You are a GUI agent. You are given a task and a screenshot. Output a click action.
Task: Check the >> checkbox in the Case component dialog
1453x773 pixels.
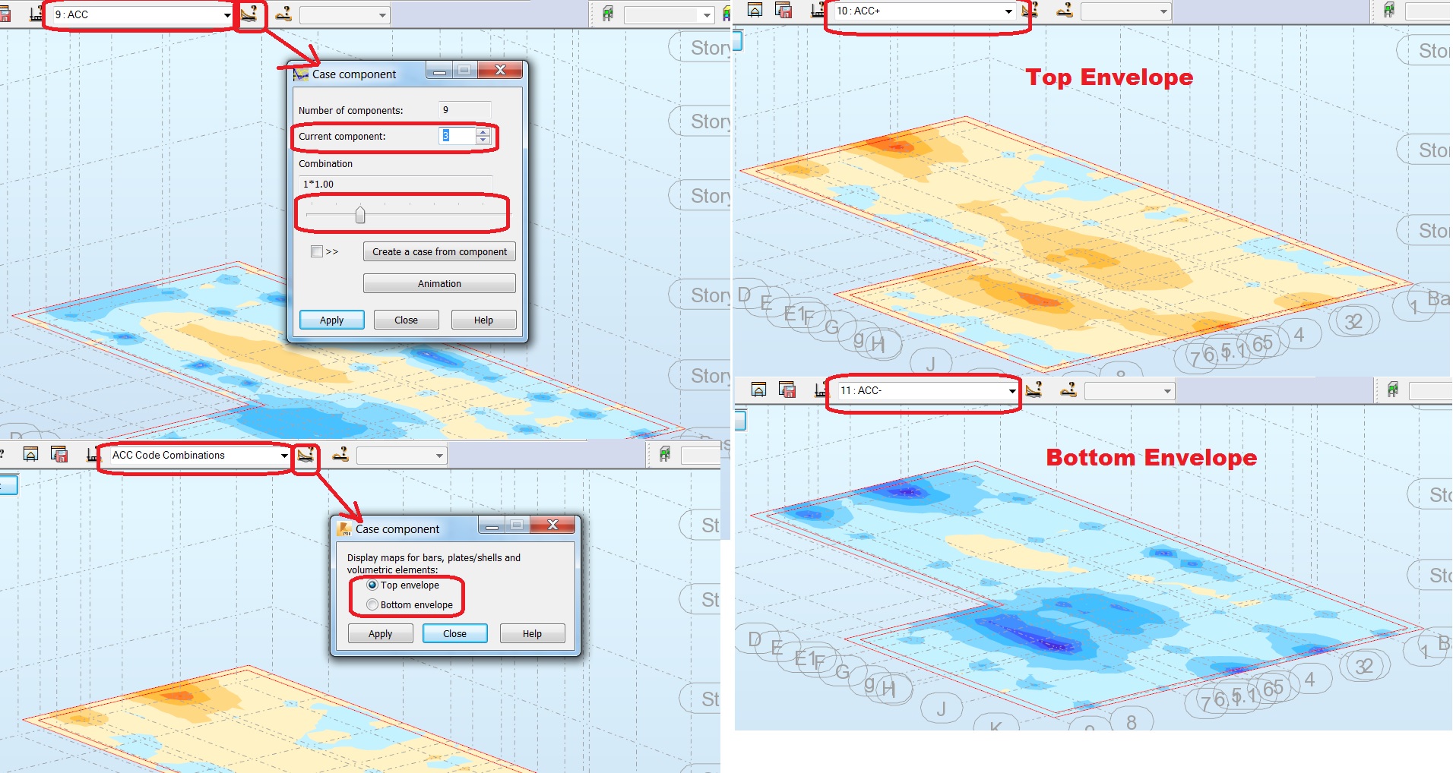pos(315,251)
